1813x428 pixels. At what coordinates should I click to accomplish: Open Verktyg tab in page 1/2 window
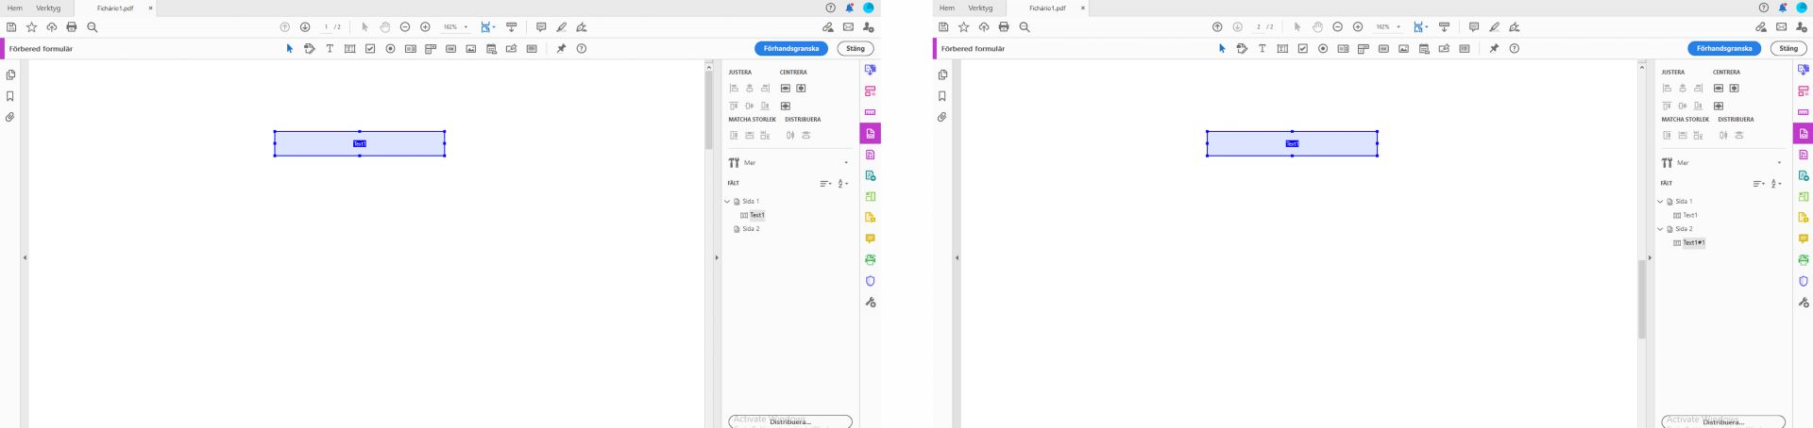[x=48, y=8]
